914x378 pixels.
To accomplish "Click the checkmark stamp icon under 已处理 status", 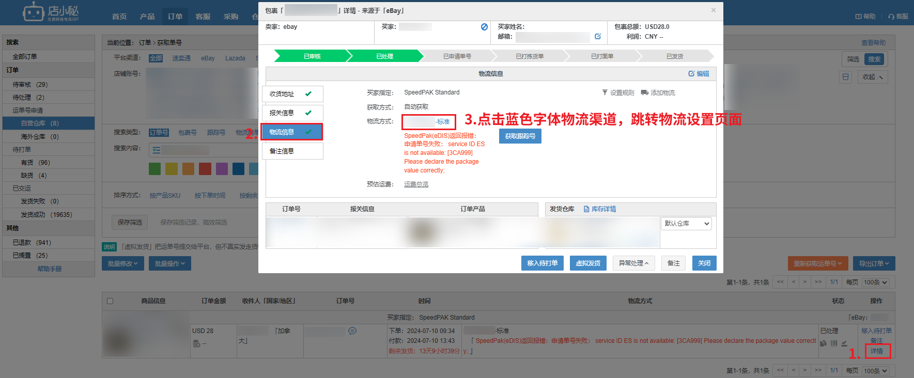I will [x=844, y=343].
